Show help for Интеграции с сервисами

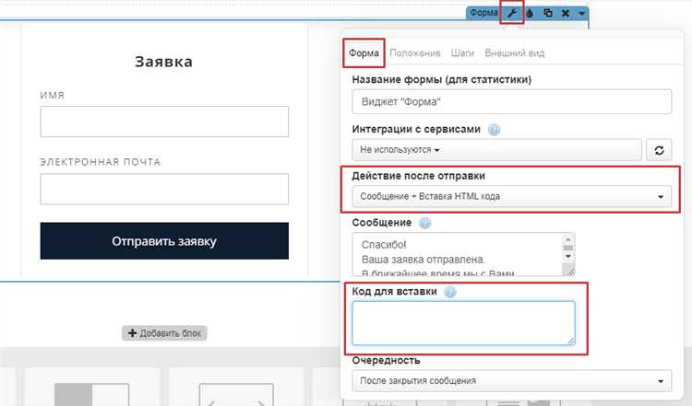point(494,130)
